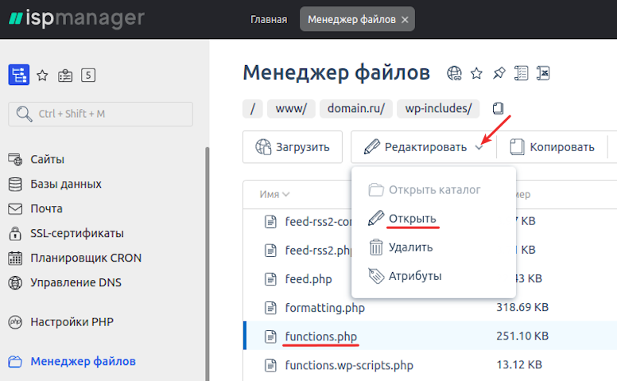Click the ispmanager logo
617x381 pixels.
76,18
